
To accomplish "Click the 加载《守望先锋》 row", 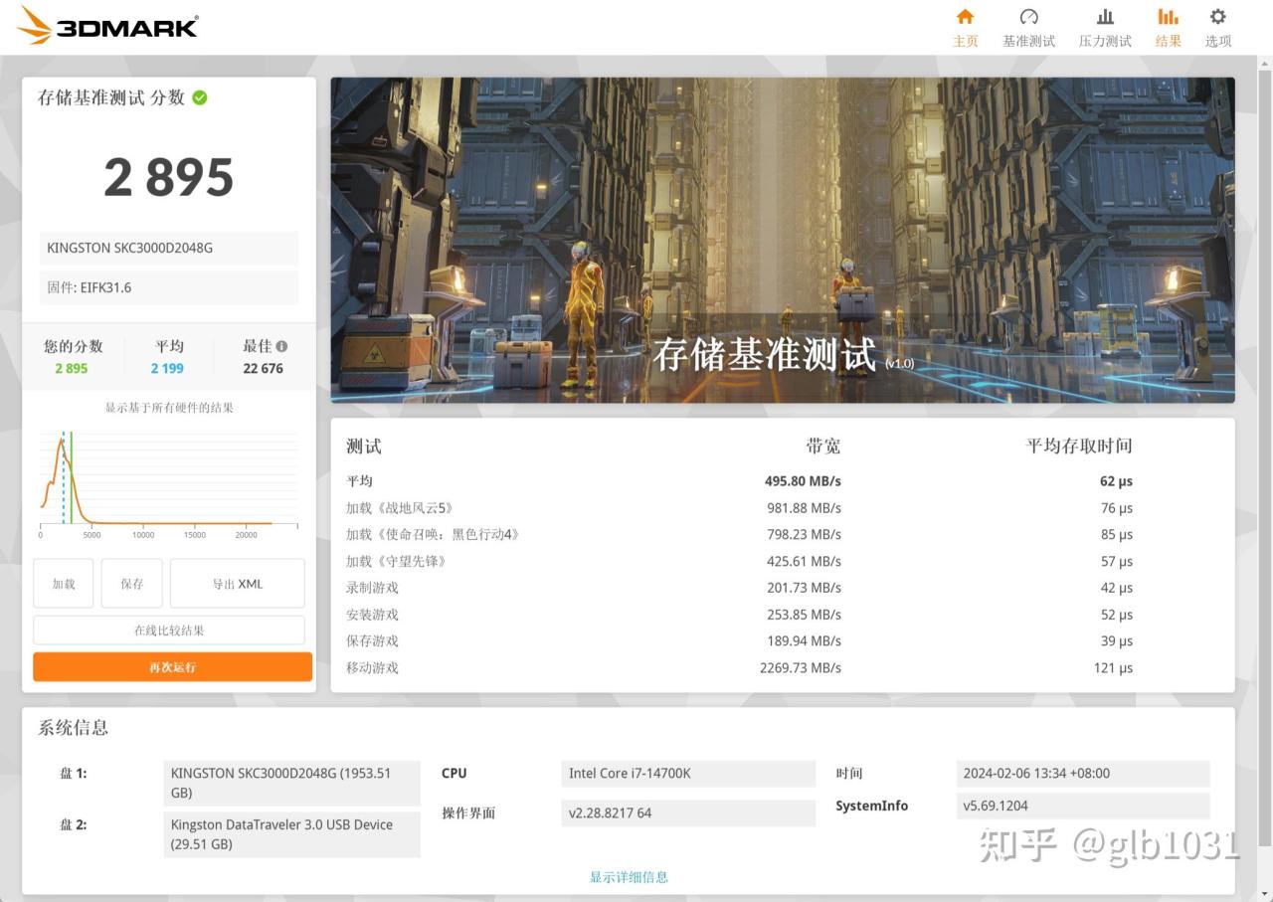I will [x=739, y=562].
